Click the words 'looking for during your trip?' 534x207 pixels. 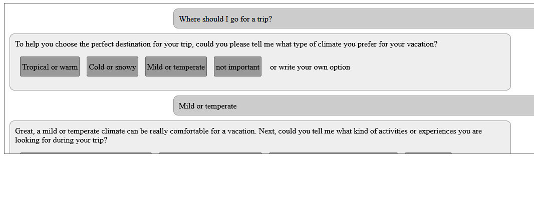coord(61,140)
